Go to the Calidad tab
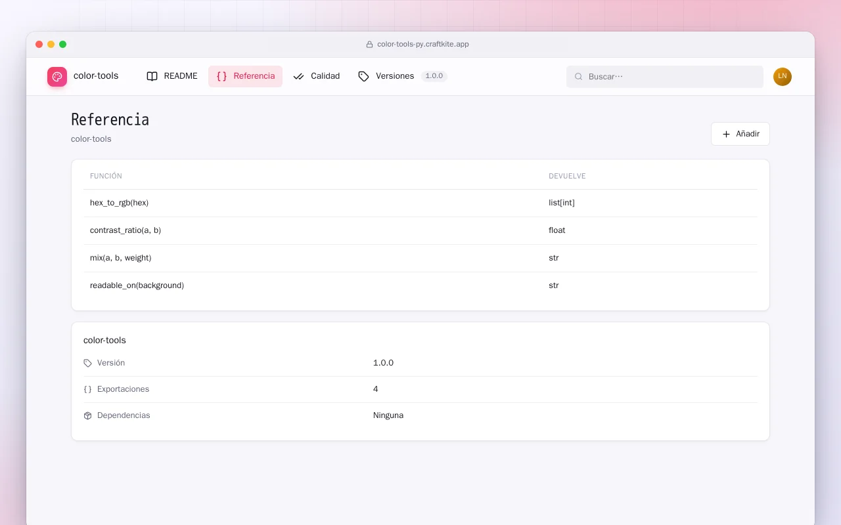 click(x=317, y=76)
